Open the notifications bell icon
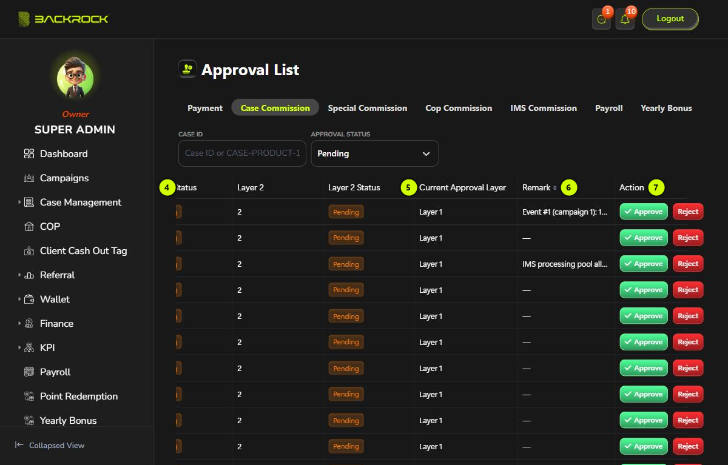The height and width of the screenshot is (465, 728). coord(625,19)
